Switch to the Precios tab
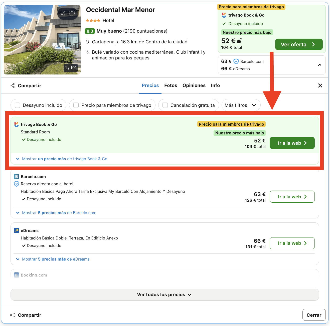 pyautogui.click(x=150, y=86)
